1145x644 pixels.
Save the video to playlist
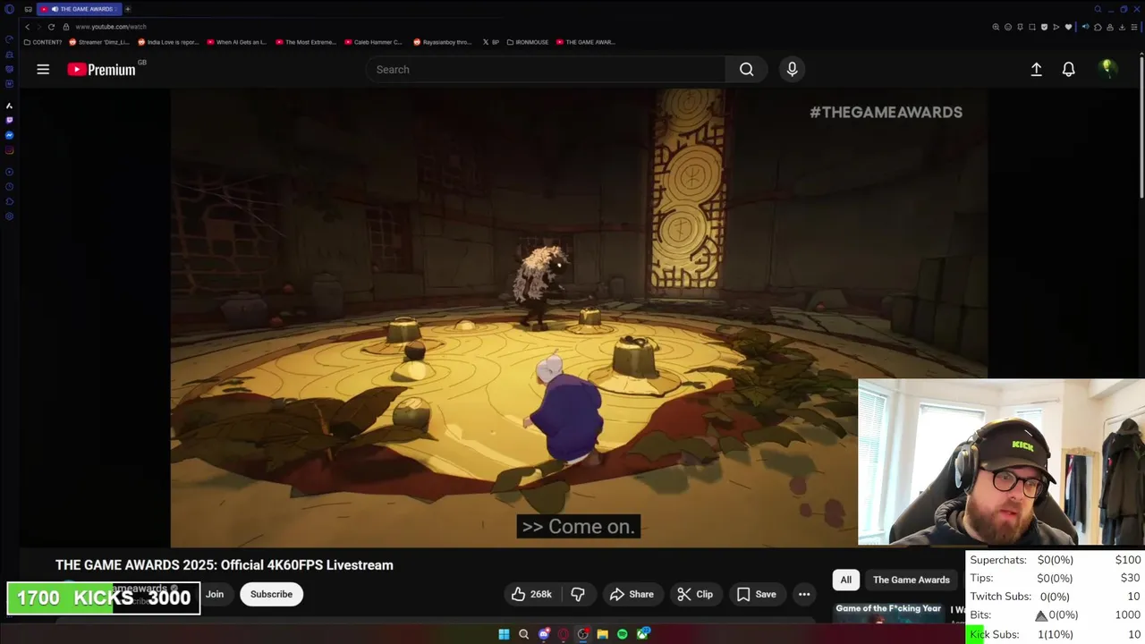(x=757, y=594)
